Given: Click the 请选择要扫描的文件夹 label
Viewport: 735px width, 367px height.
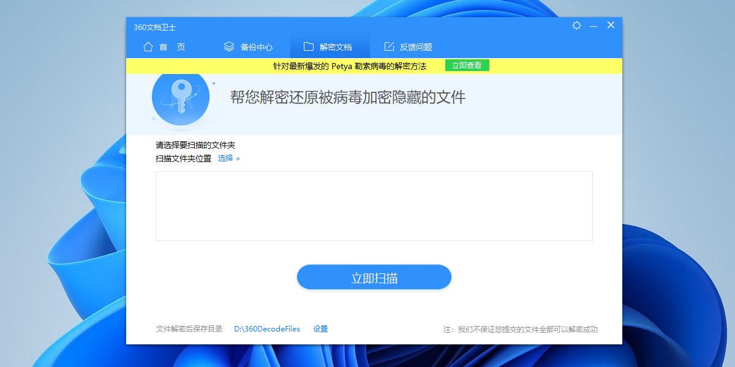Looking at the screenshot, I should coord(195,146).
